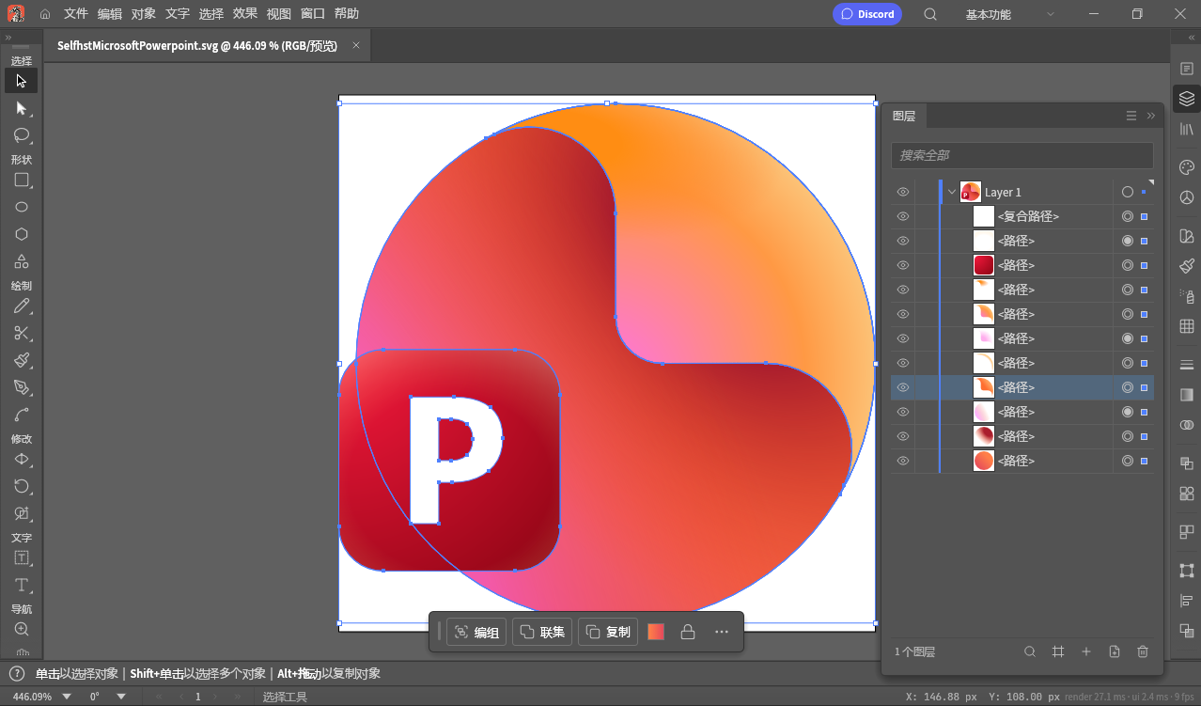Toggle the lock in the floating bar
This screenshot has height=706, width=1201.
pos(688,632)
